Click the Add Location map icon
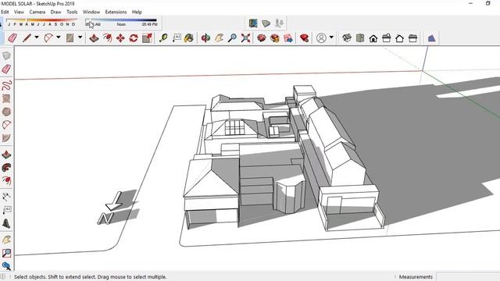 click(x=253, y=23)
